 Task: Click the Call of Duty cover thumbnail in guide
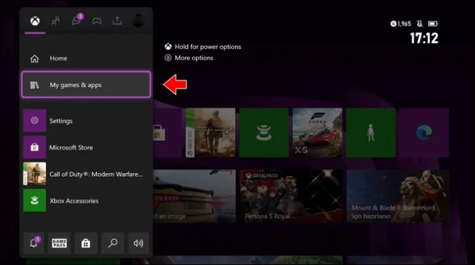tap(34, 174)
